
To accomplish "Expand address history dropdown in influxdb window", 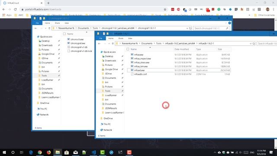I will 251,43.
